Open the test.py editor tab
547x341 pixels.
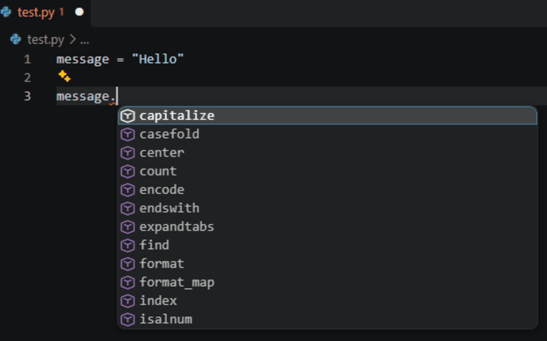45,13
